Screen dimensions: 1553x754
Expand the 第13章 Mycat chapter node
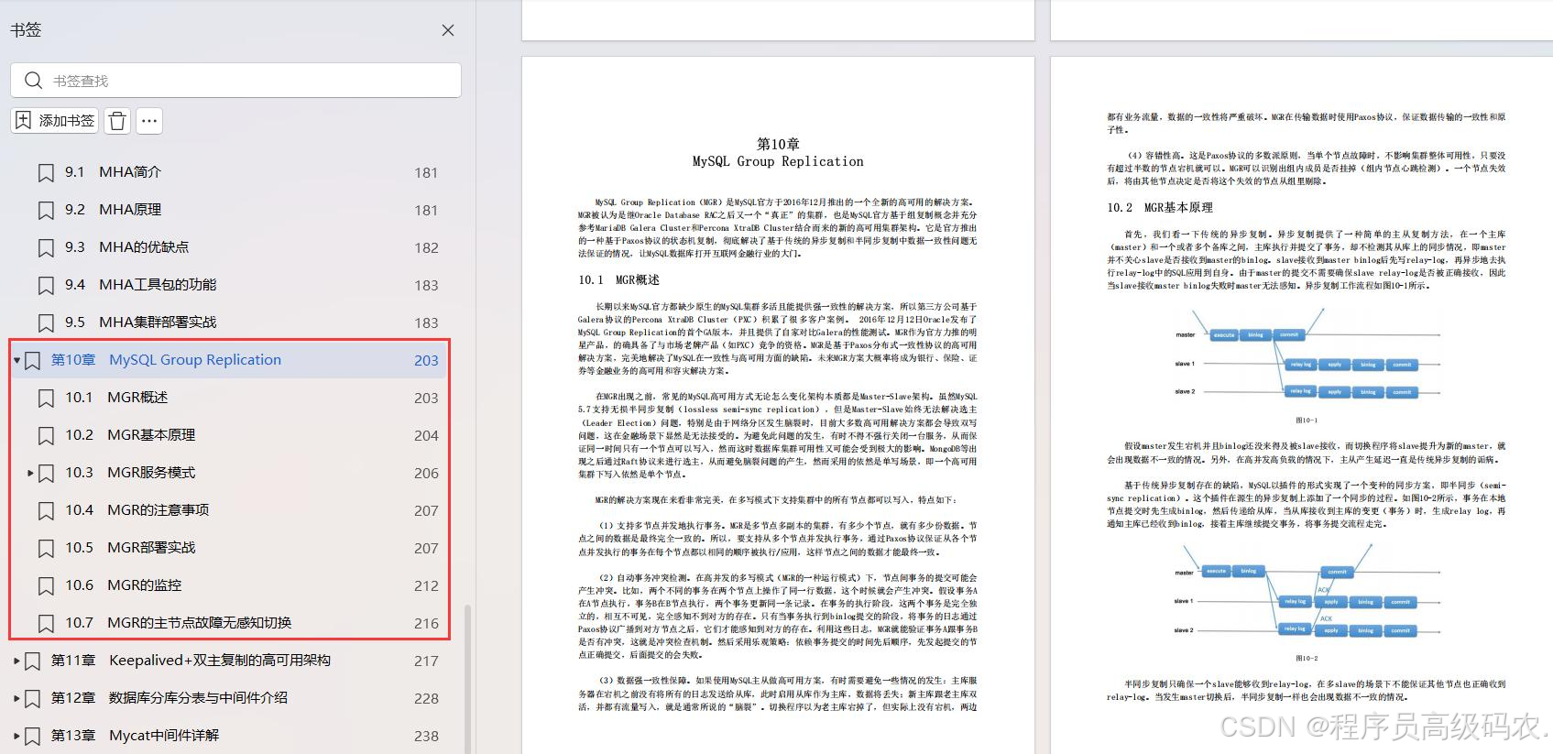tap(16, 736)
